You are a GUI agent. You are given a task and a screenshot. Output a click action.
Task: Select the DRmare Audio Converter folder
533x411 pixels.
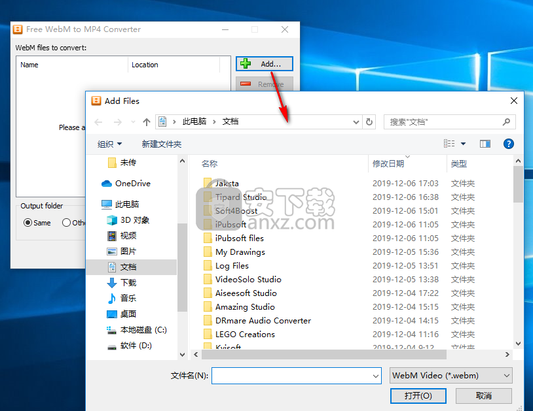tap(257, 321)
